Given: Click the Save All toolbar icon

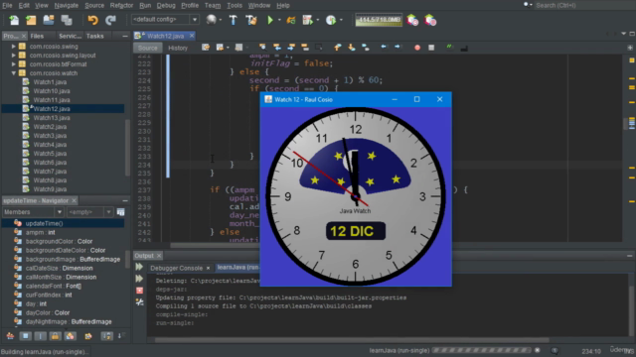Looking at the screenshot, I should 67,20.
